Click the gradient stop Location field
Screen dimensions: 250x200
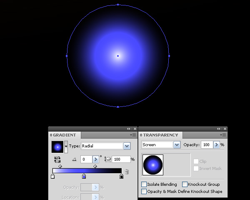86,197
